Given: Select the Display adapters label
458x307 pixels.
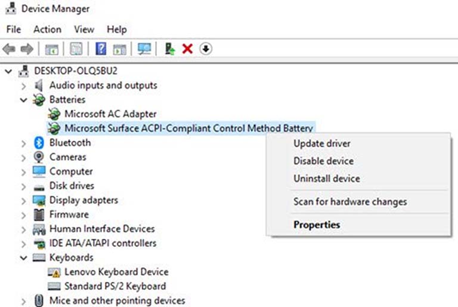Looking at the screenshot, I should pos(84,200).
